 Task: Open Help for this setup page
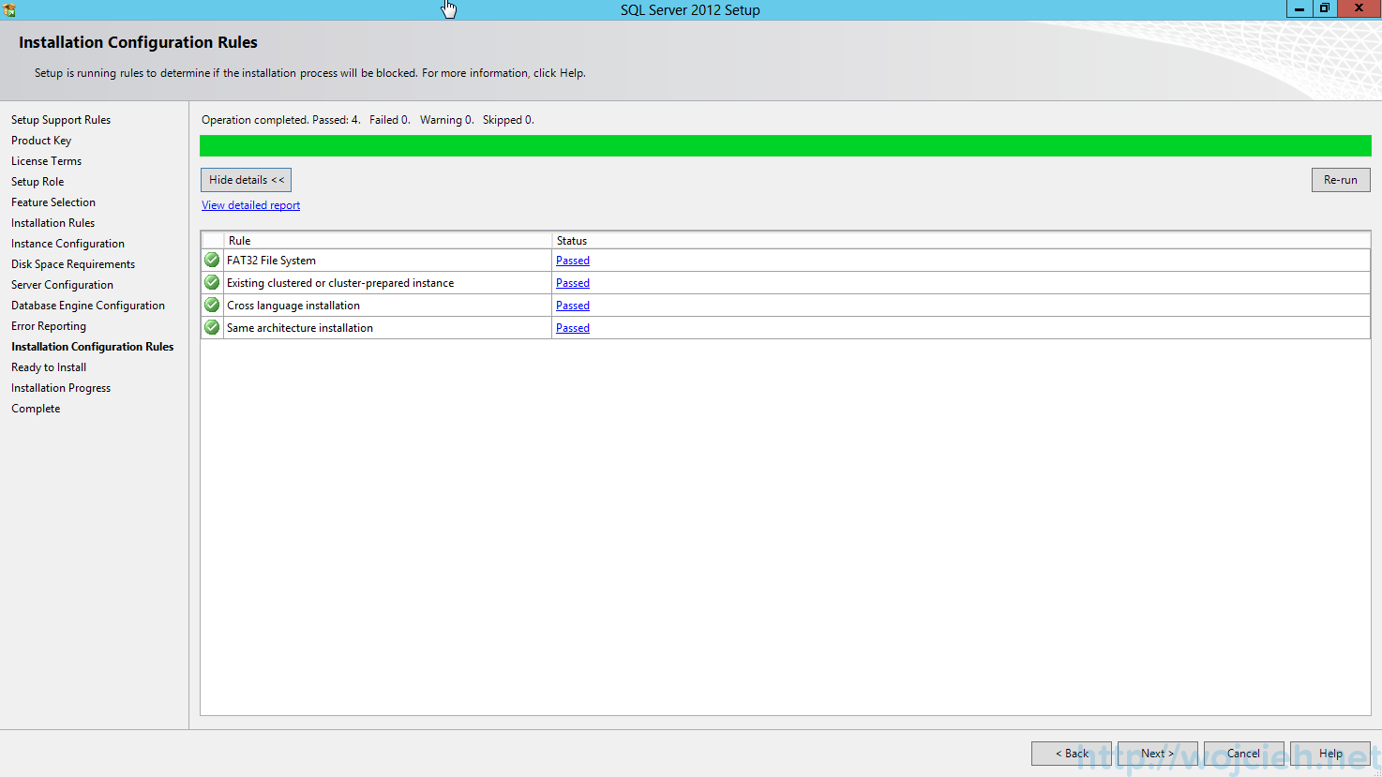(1330, 754)
